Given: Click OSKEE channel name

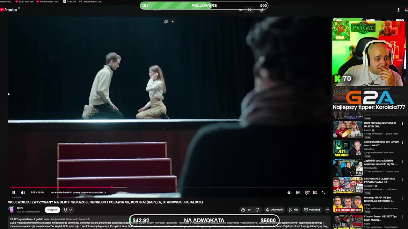Looking at the screenshot, I should click(367, 205).
